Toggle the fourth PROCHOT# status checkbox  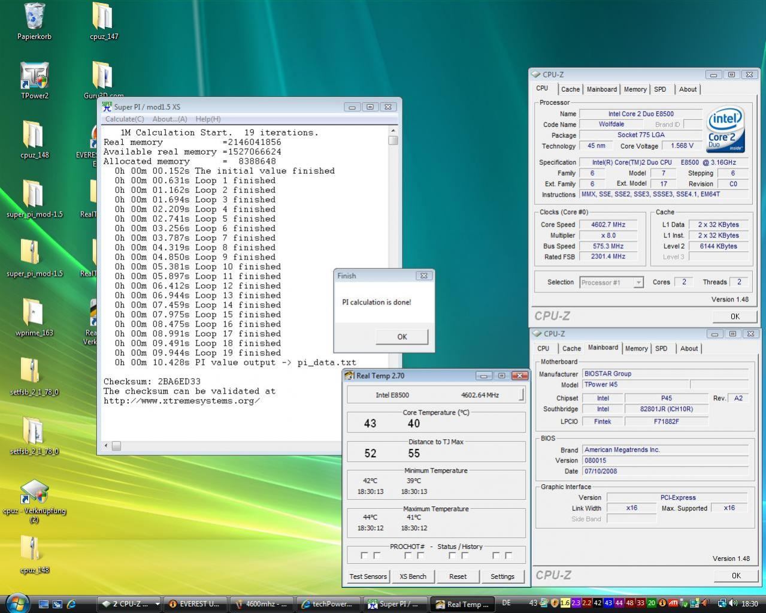[x=420, y=555]
